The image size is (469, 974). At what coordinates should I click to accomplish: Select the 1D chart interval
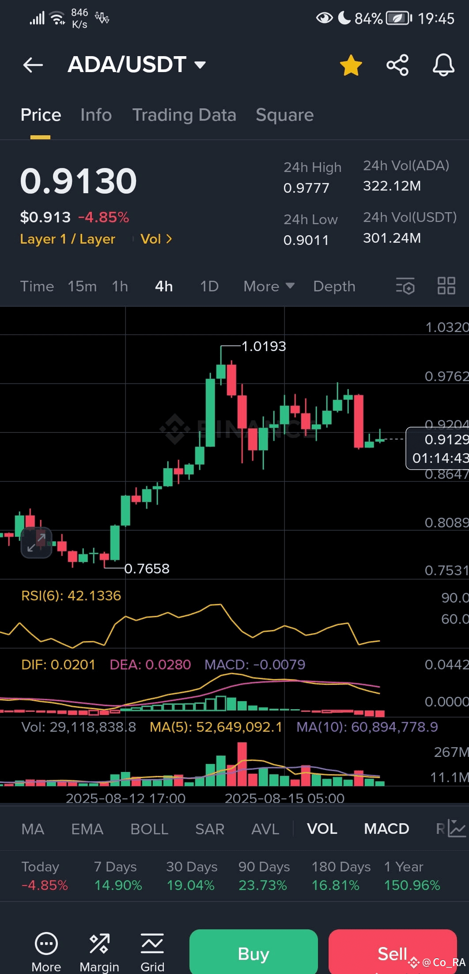[209, 286]
